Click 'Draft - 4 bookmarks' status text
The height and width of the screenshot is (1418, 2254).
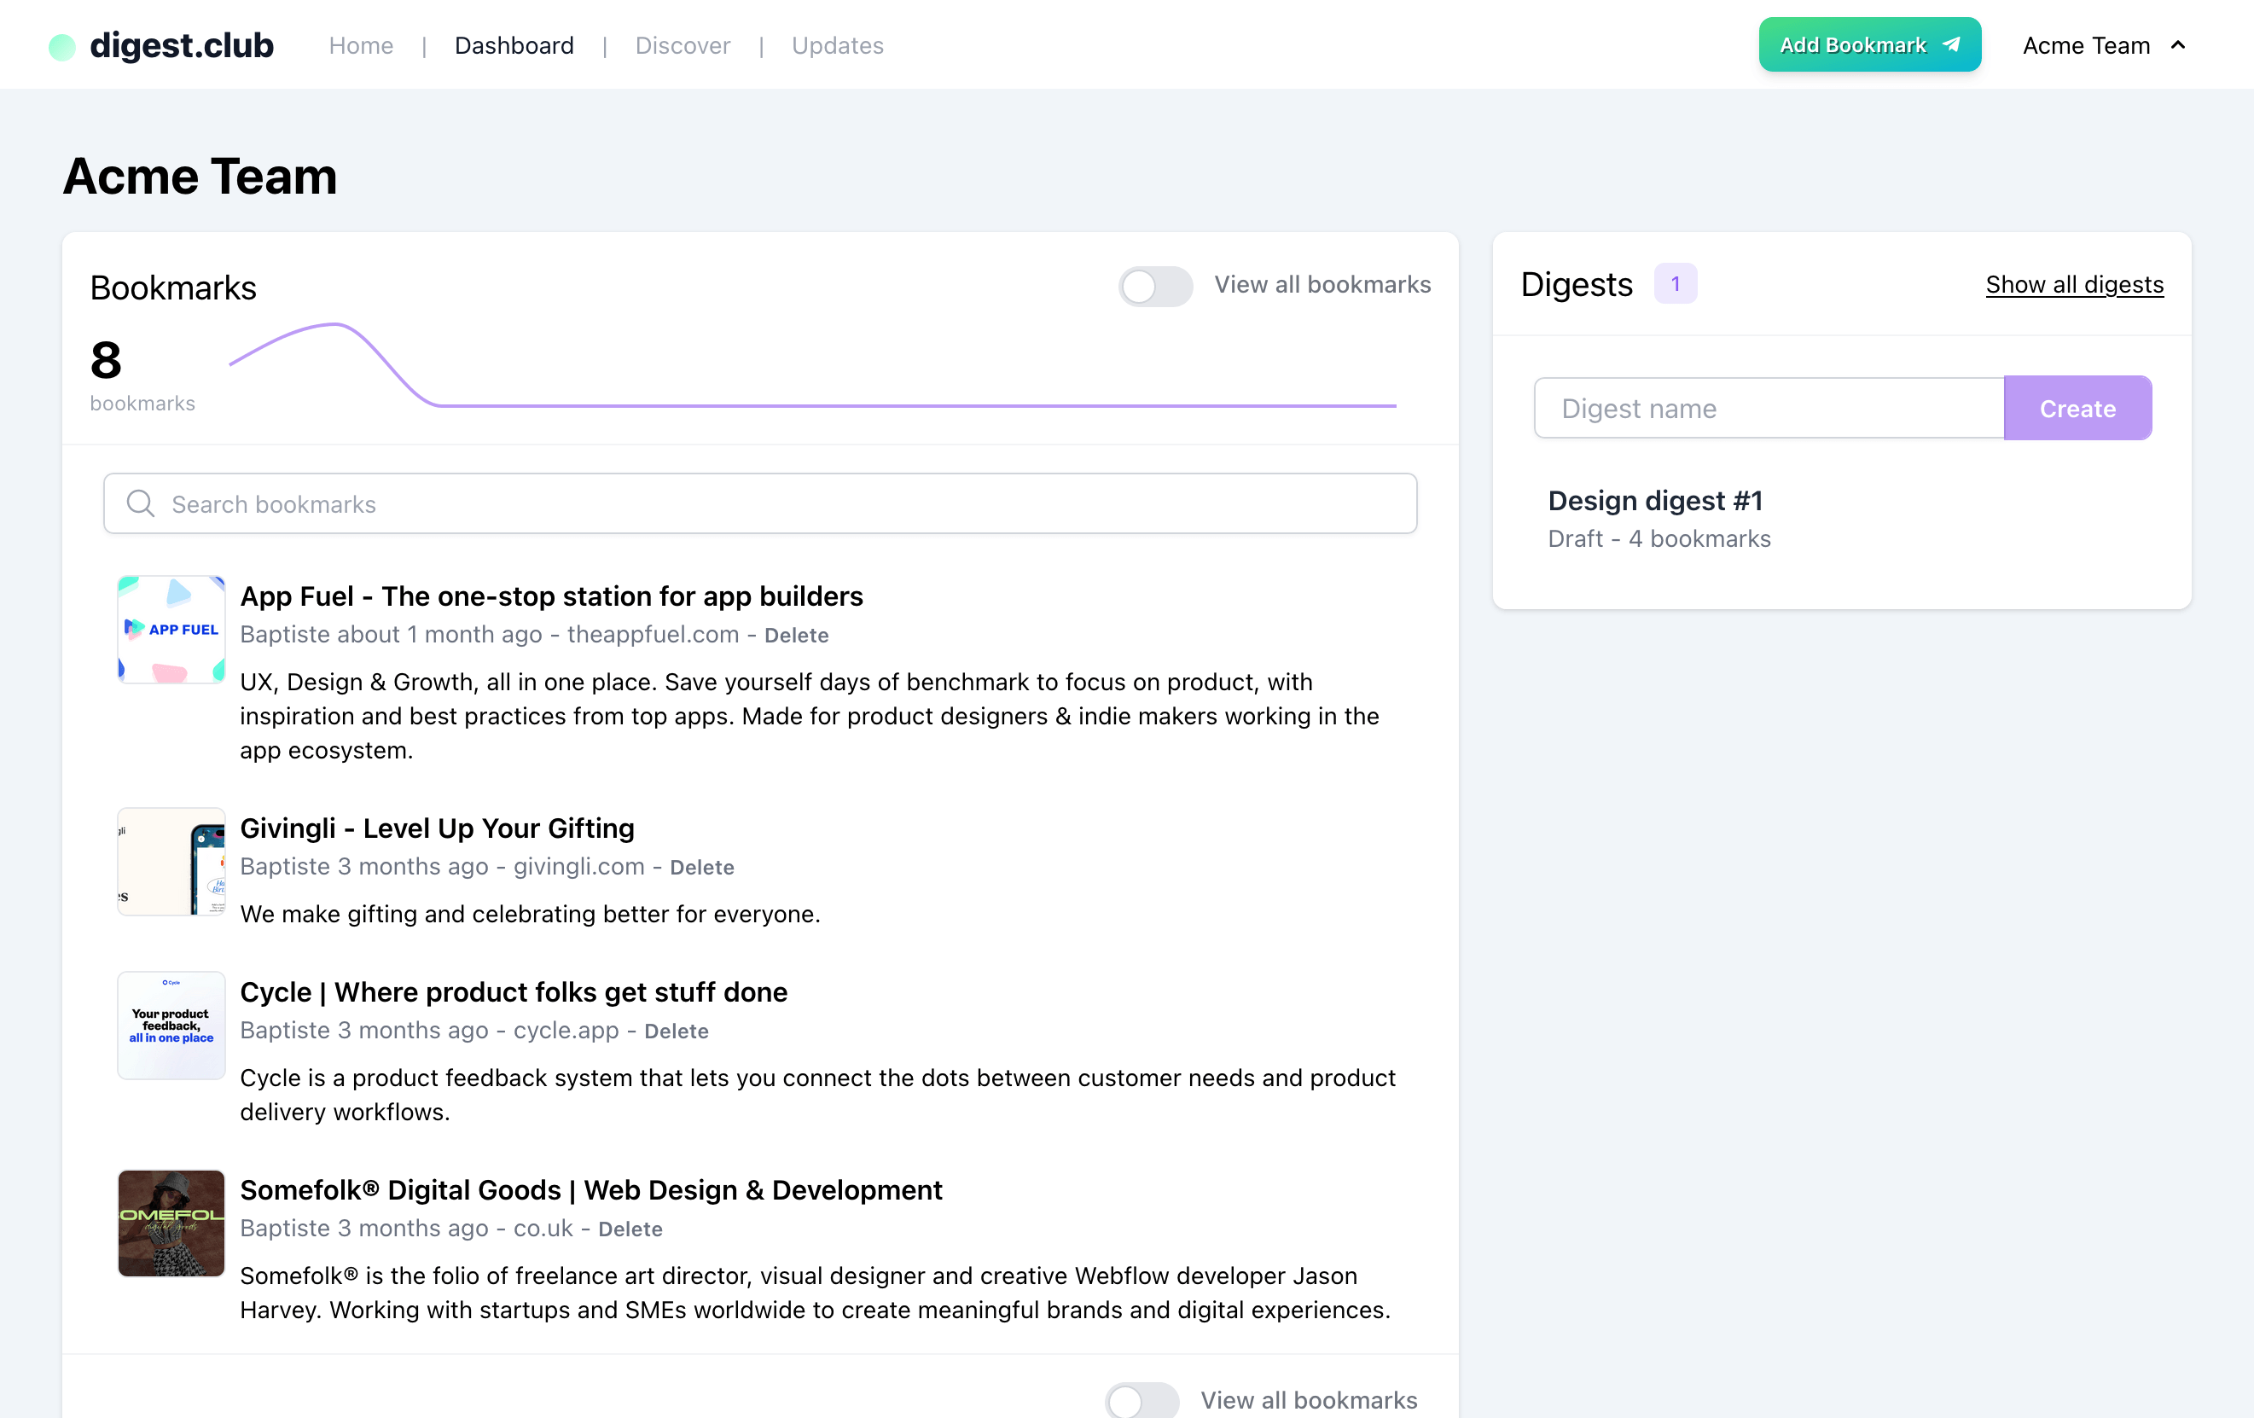point(1659,538)
